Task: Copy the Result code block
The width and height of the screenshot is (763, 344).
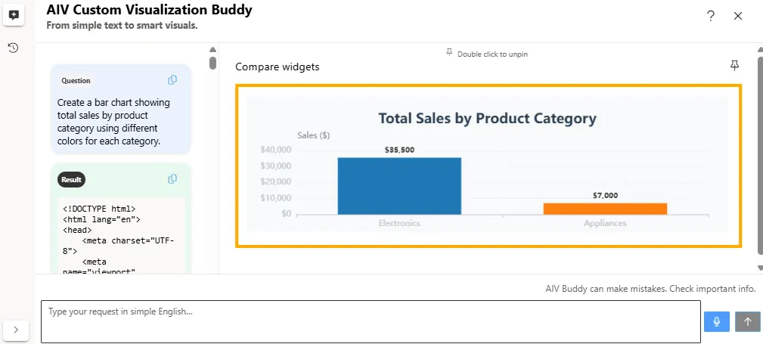Action: point(172,179)
